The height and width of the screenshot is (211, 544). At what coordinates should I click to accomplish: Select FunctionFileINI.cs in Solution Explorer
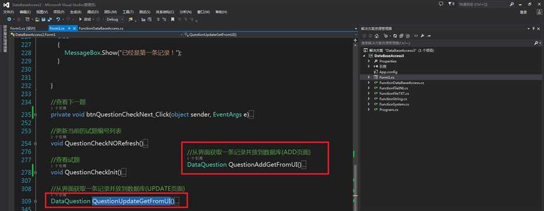393,88
